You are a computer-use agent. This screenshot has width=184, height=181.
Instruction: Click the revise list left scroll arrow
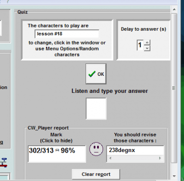tap(110, 158)
